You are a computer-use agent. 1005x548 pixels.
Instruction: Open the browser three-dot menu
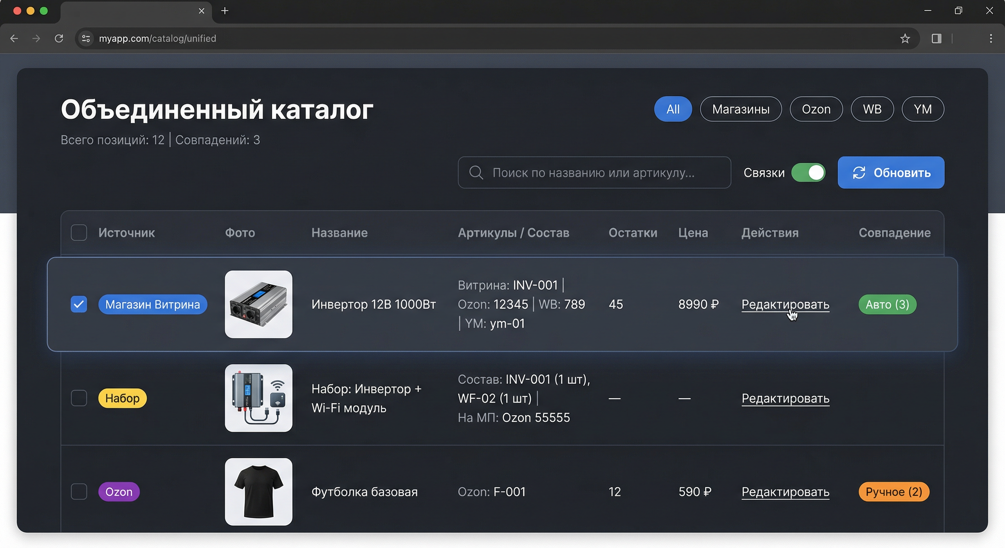click(x=991, y=38)
